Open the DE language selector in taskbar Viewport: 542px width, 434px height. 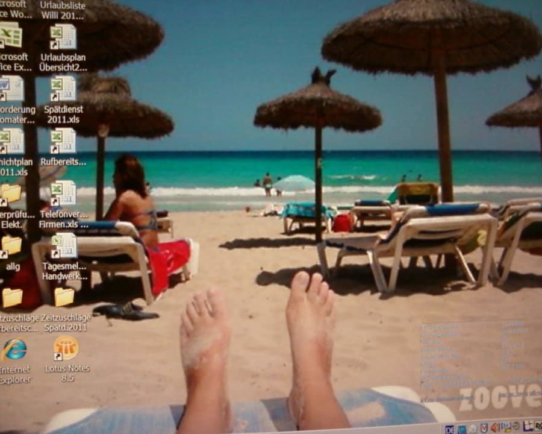(449, 429)
